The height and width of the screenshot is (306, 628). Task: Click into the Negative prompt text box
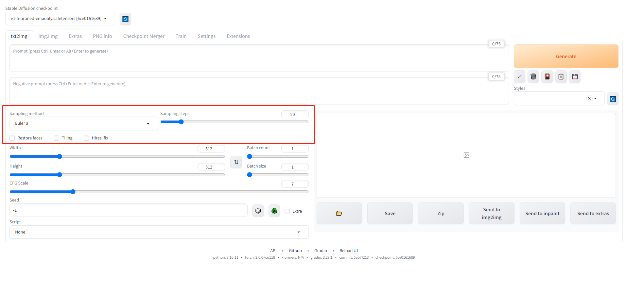pyautogui.click(x=258, y=91)
